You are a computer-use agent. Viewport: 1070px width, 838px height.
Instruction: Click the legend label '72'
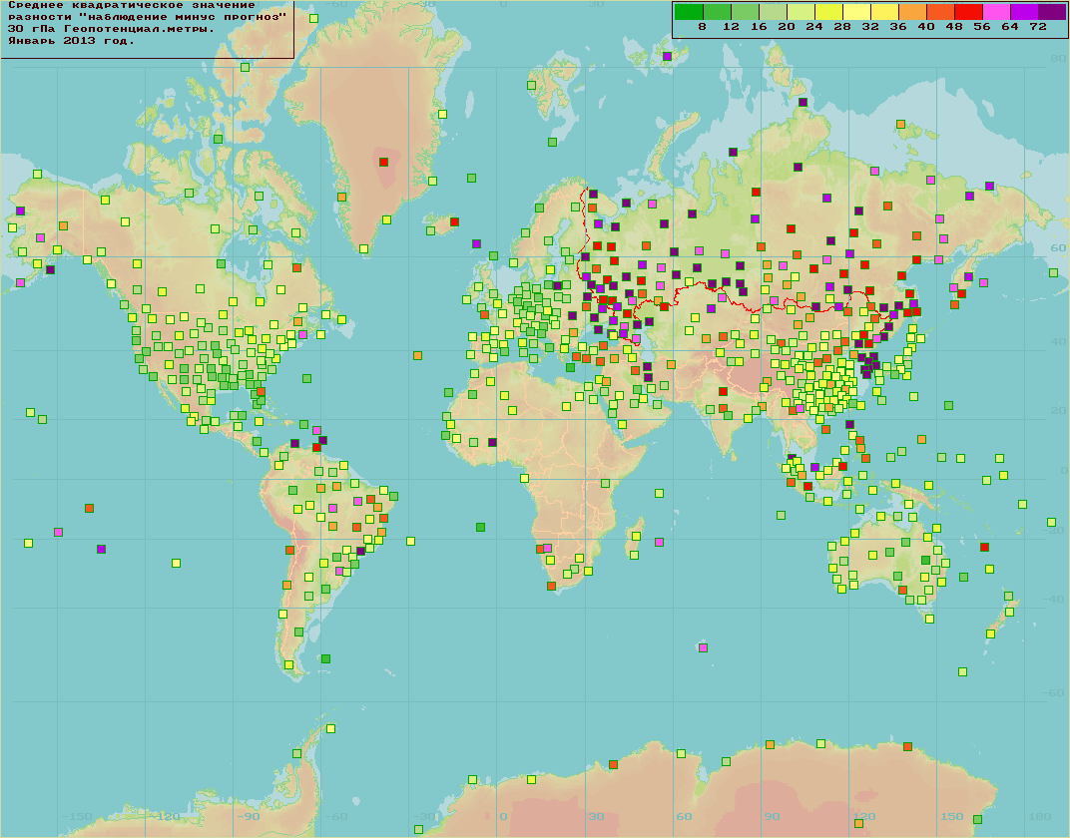pyautogui.click(x=1038, y=27)
